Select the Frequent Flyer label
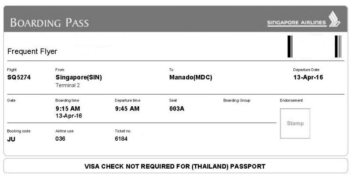Viewport: 353px width, 178px height. (x=32, y=51)
